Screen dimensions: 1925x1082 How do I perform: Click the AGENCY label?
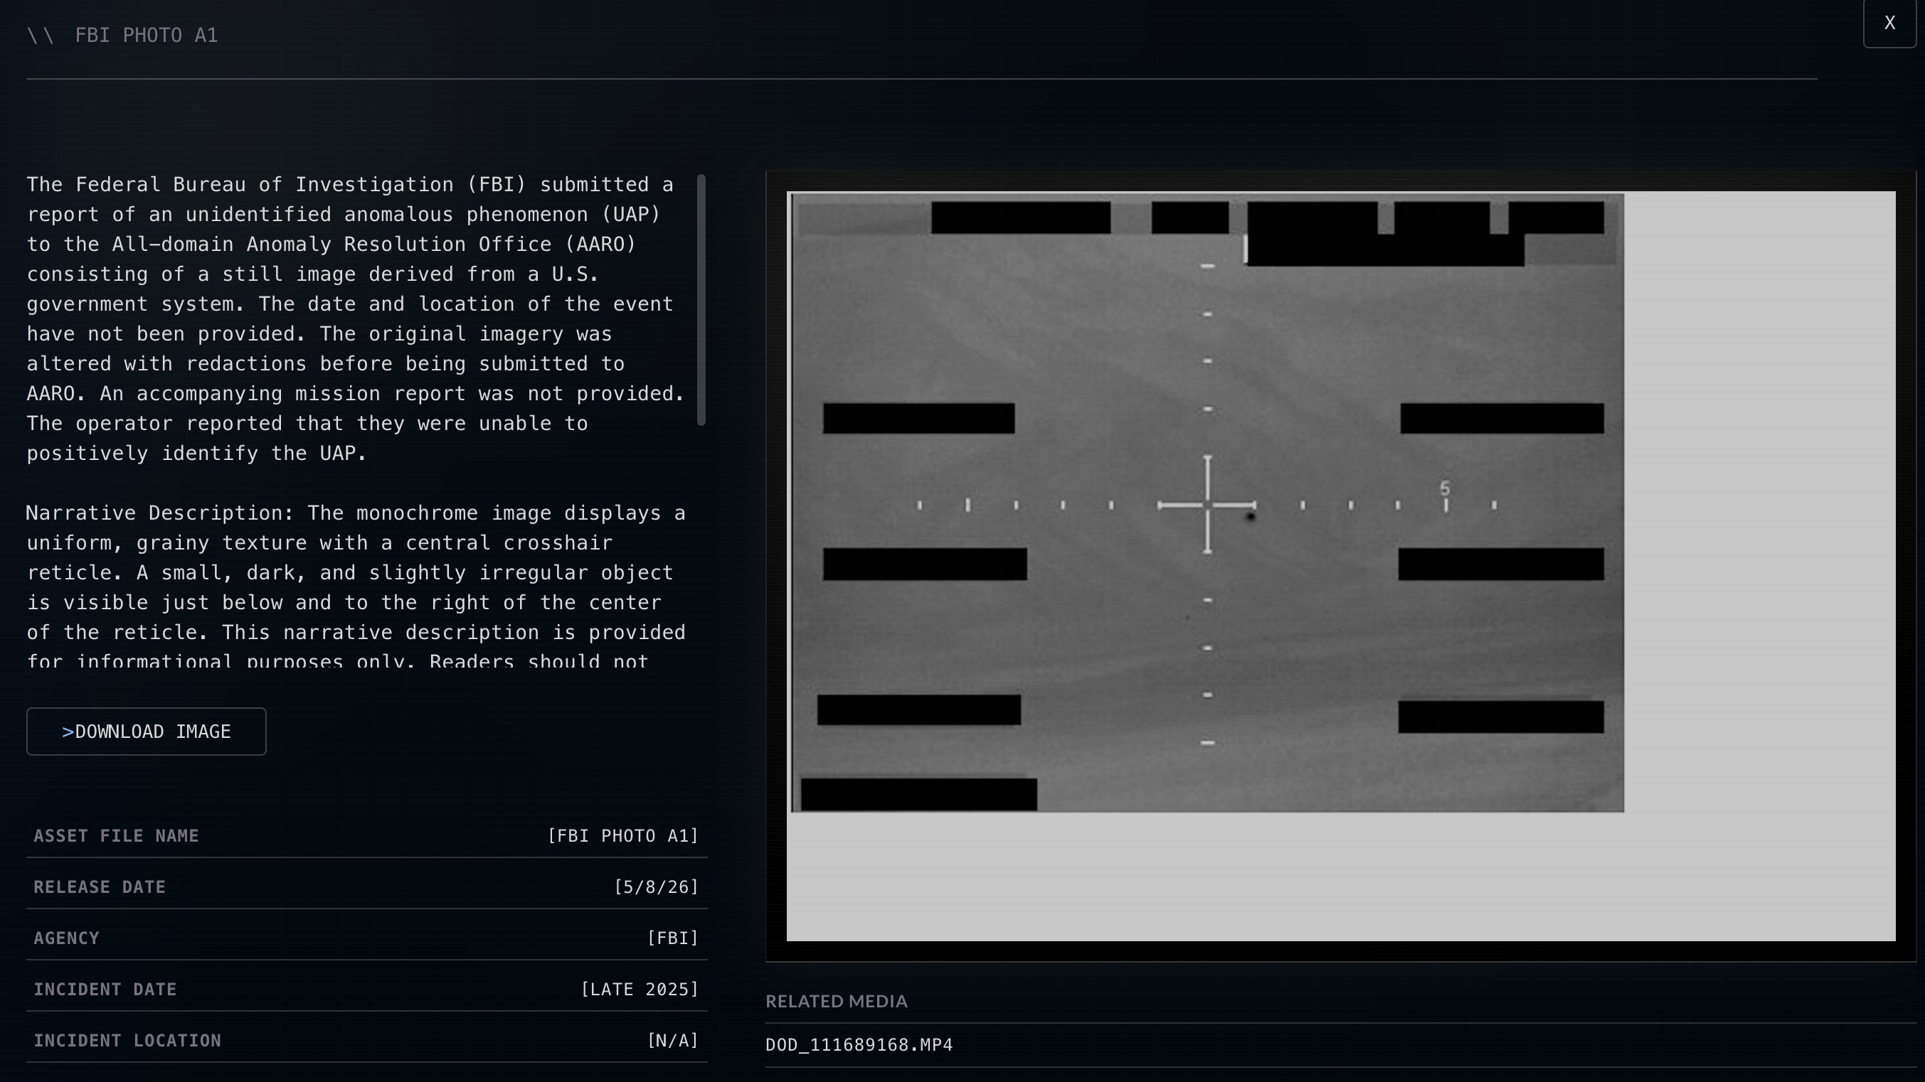pos(66,938)
